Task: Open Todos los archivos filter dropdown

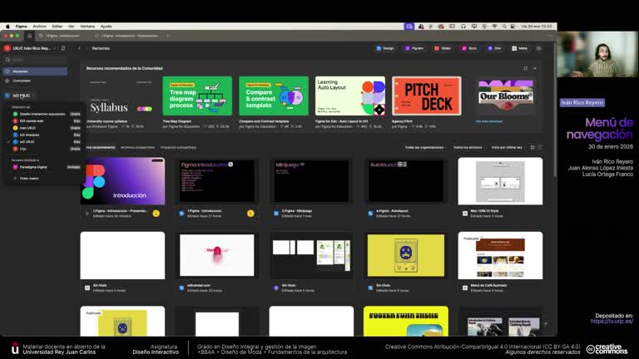Action: click(469, 147)
